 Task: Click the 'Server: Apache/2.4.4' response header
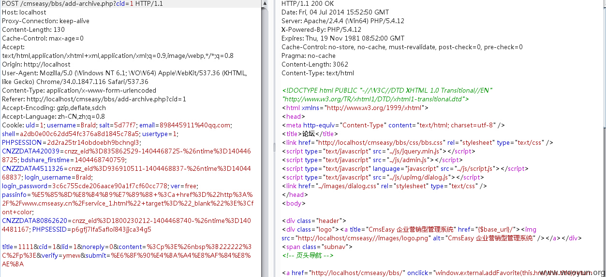[x=343, y=21]
